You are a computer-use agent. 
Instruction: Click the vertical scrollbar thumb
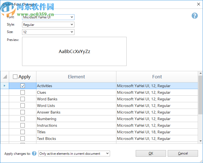[x=201, y=95]
